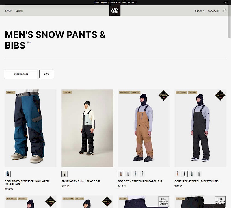This screenshot has width=231, height=208.
Task: Go to Account page
Action: pyautogui.click(x=214, y=11)
